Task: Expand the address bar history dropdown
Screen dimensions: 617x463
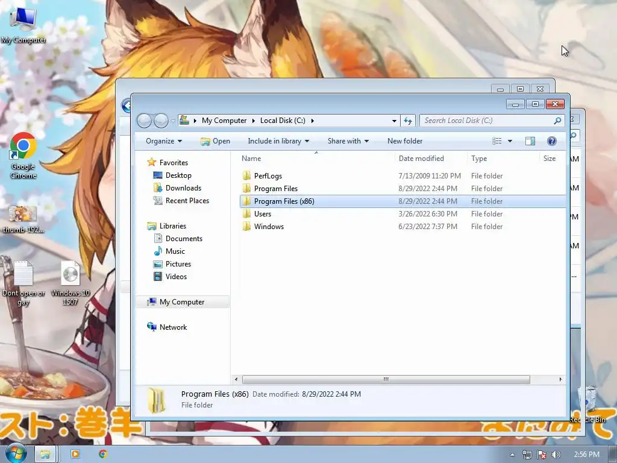Action: [394, 121]
